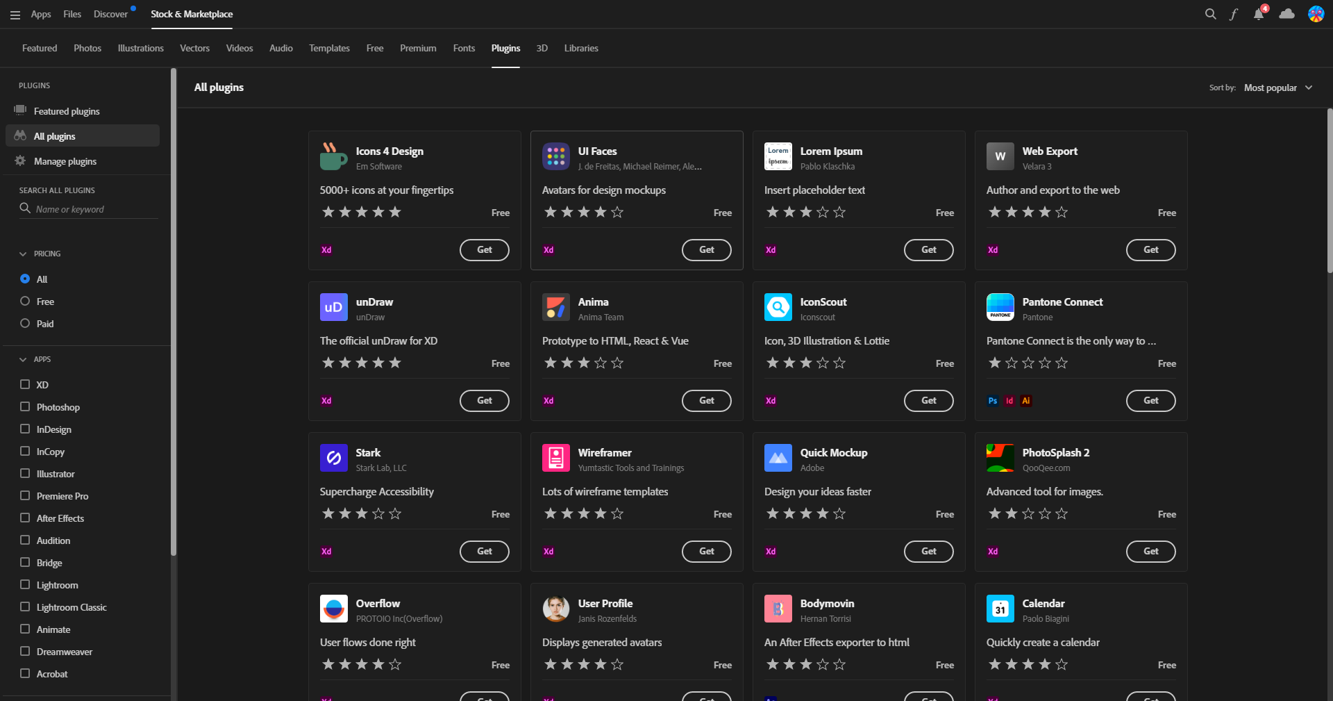Viewport: 1333px width, 701px height.
Task: Check the Photoshop app filter
Action: [x=25, y=406]
